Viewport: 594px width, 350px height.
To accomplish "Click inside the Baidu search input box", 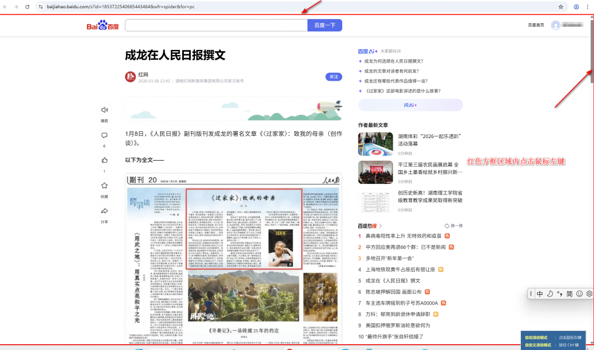I will (x=216, y=25).
